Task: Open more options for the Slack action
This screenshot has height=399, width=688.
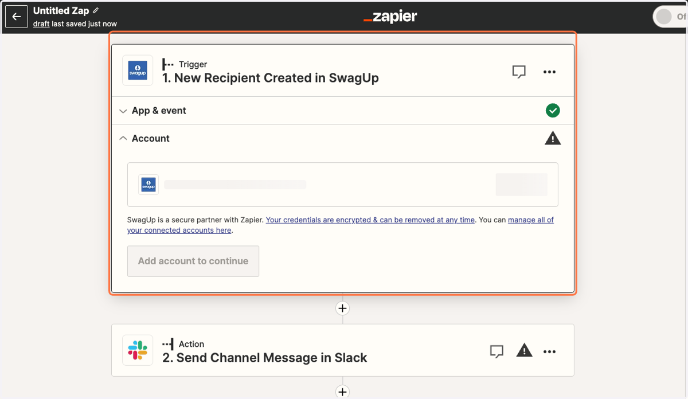Action: tap(549, 351)
